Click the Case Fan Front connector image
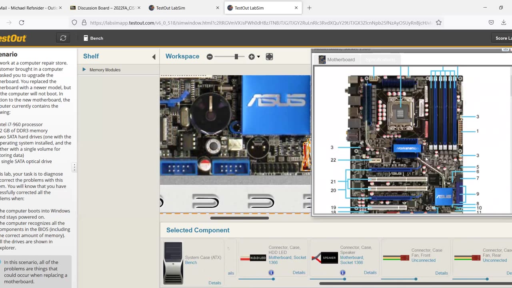This screenshot has width=512, height=288. 396,258
